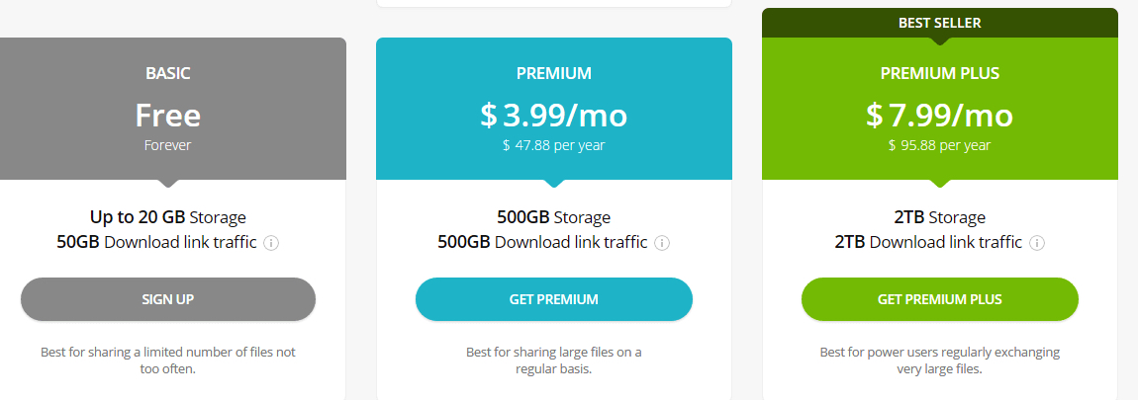The image size is (1138, 400).
Task: Click the $47.88 per year text
Action: click(x=553, y=145)
